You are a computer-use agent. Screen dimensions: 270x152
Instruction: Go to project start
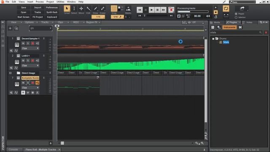140,16
